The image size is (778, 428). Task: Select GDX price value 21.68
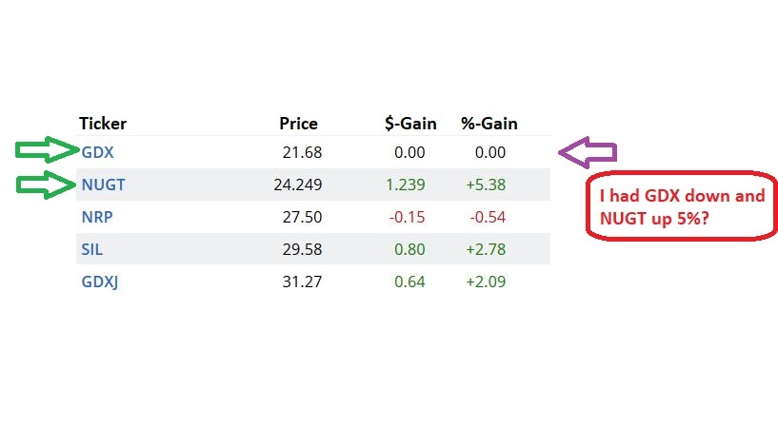[302, 152]
